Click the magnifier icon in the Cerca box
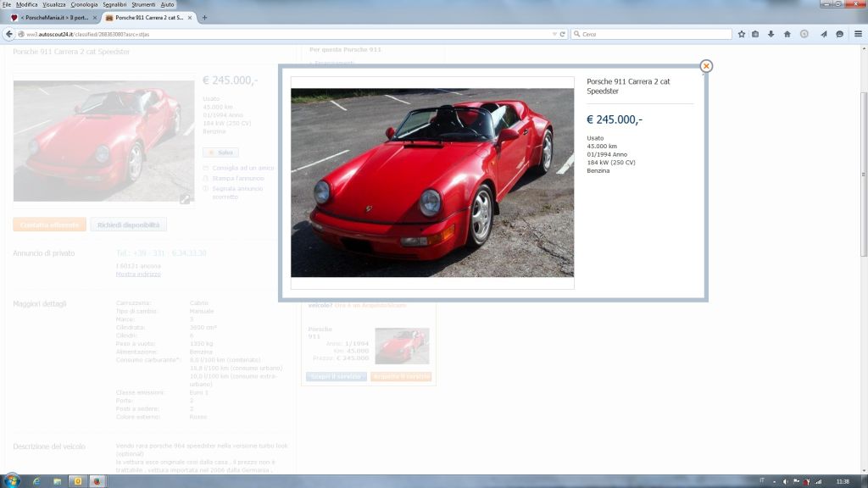The width and height of the screenshot is (868, 488). 576,34
